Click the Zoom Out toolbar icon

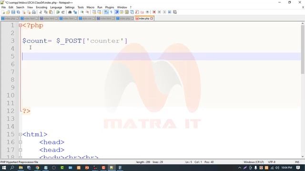(87, 12)
